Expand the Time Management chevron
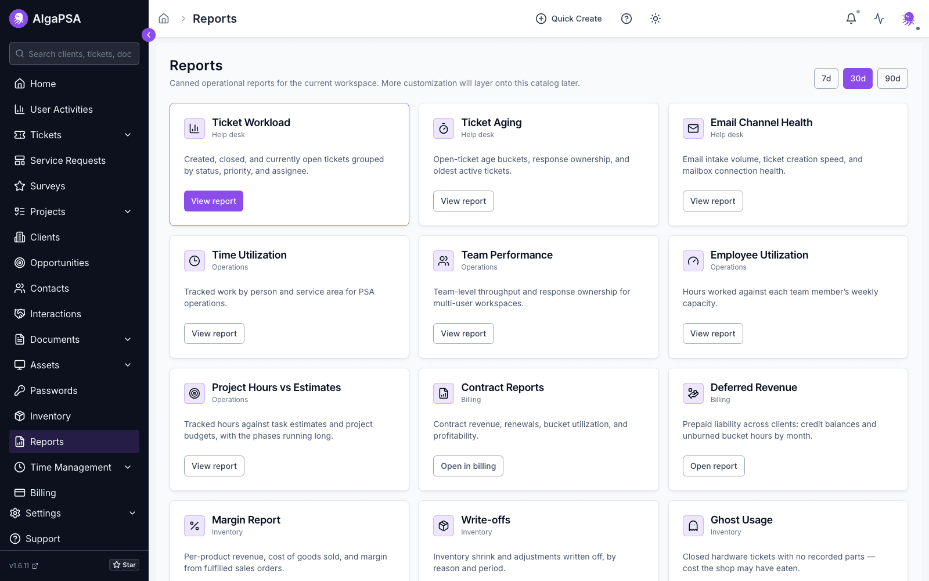929x581 pixels. [128, 467]
